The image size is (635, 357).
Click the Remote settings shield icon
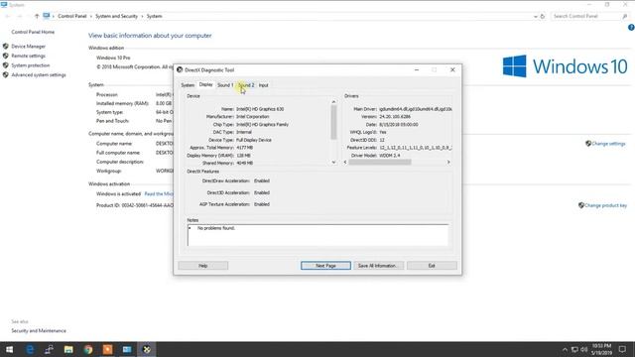[6, 56]
